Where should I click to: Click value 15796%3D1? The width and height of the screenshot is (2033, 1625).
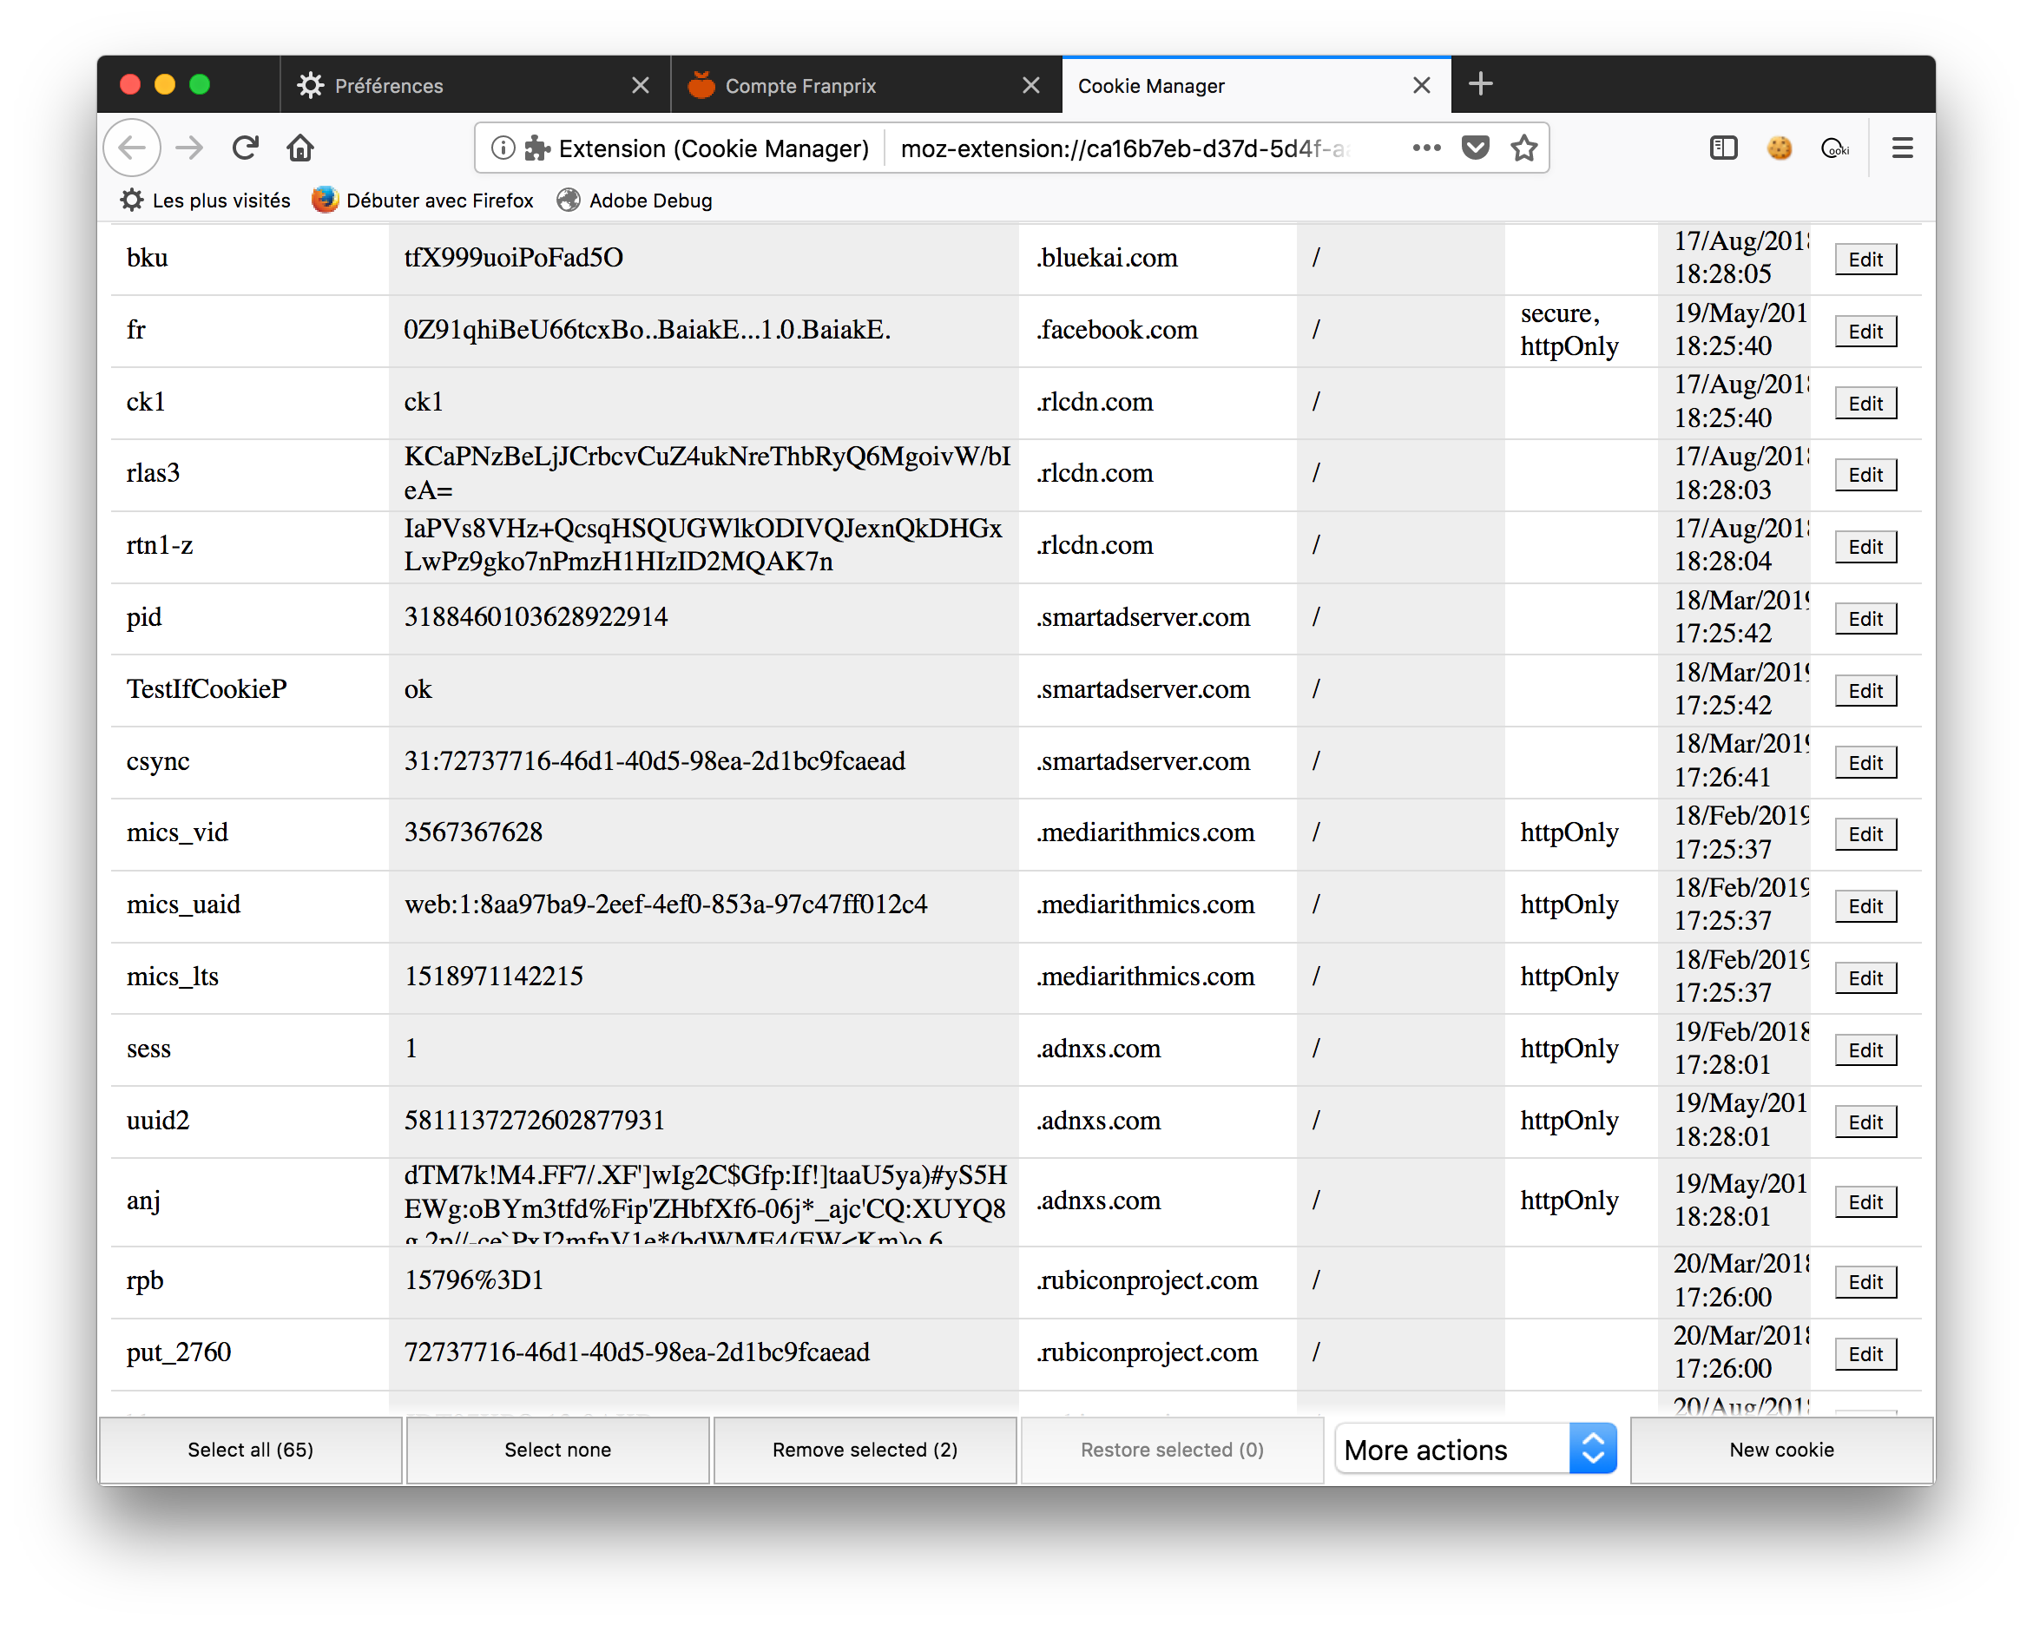click(x=473, y=1280)
